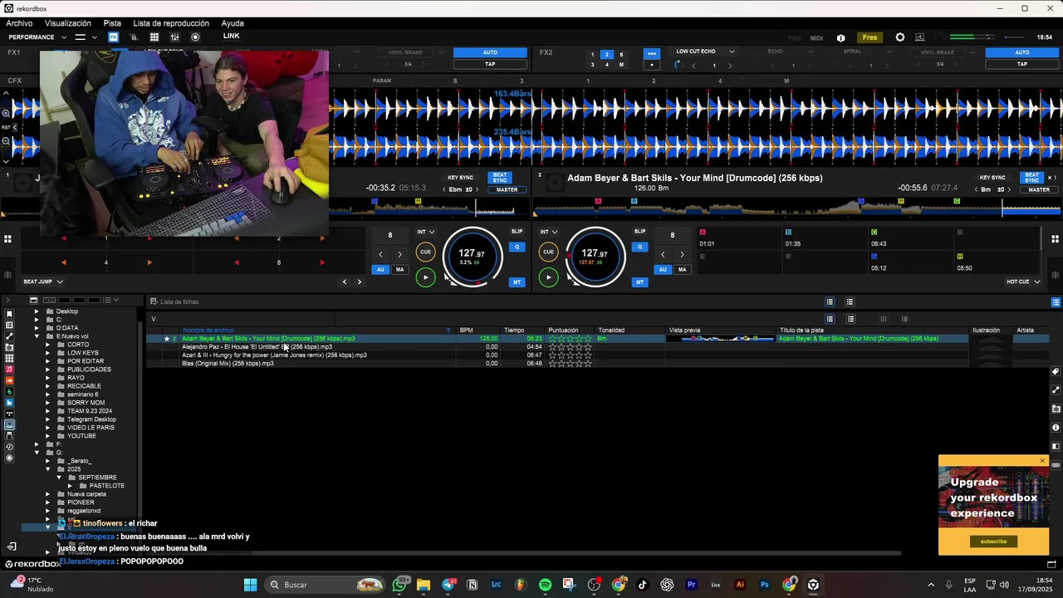Image resolution: width=1063 pixels, height=598 pixels.
Task: Show the mixer panel icon
Action: coord(174,37)
